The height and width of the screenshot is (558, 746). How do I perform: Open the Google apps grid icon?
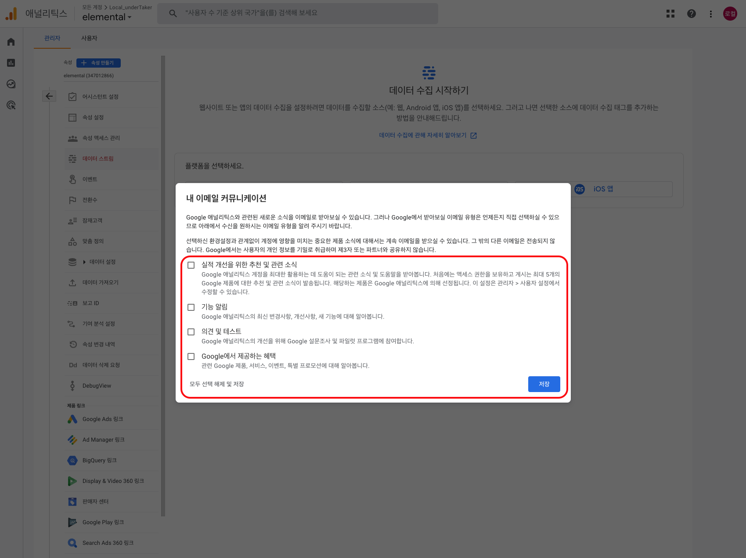pos(670,14)
